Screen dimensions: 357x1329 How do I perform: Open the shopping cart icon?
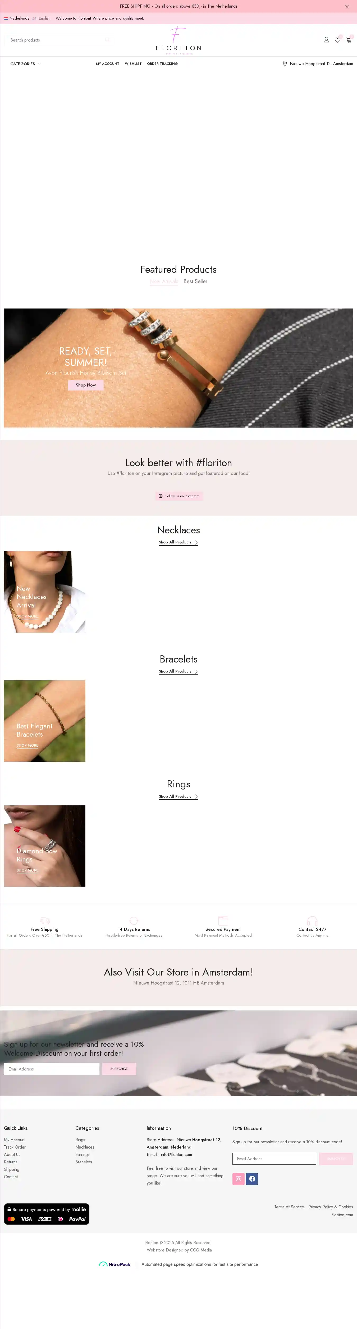(349, 40)
